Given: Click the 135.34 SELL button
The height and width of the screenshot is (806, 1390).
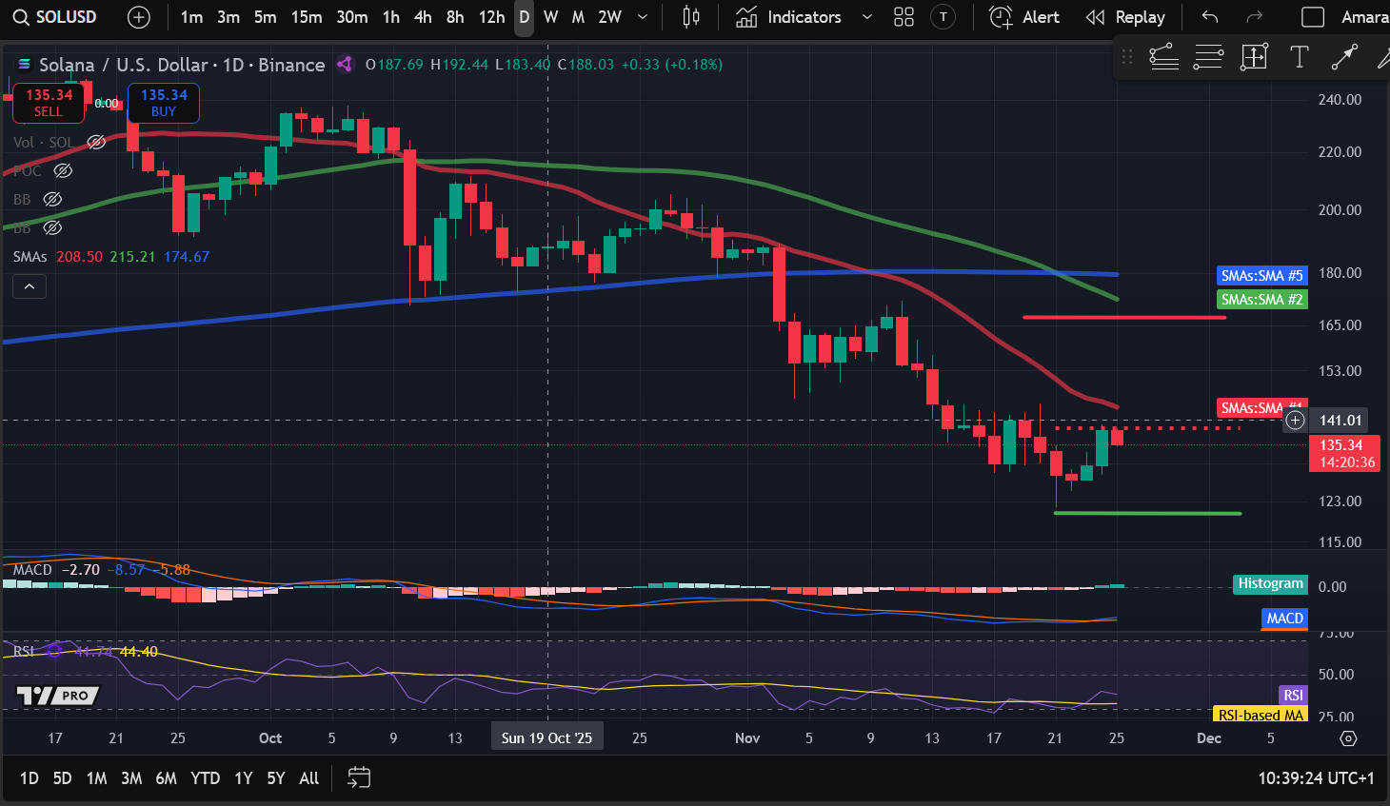Looking at the screenshot, I should [x=49, y=103].
